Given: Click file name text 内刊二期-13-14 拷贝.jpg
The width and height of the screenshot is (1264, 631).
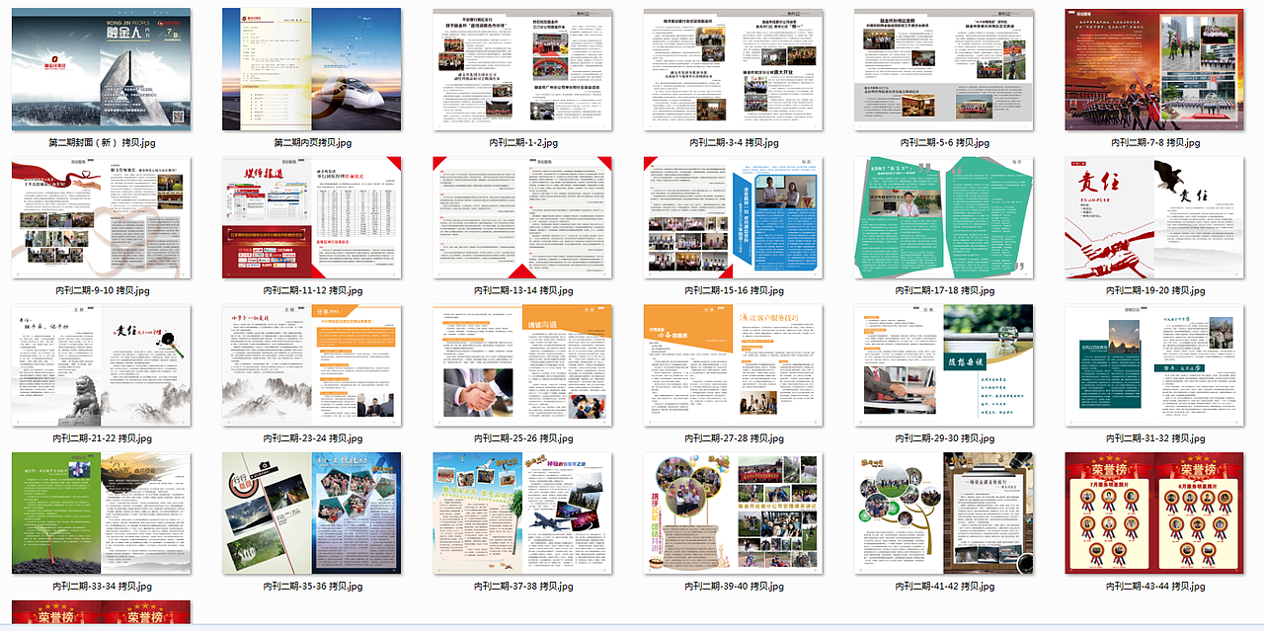Looking at the screenshot, I should pyautogui.click(x=522, y=291).
